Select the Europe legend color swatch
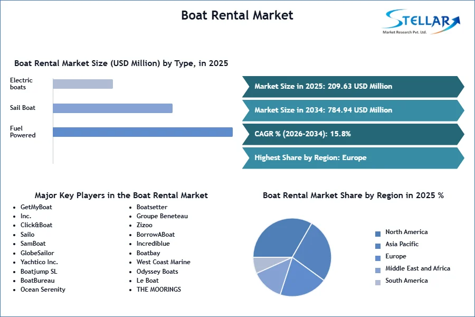The height and width of the screenshot is (317, 475). click(x=378, y=258)
